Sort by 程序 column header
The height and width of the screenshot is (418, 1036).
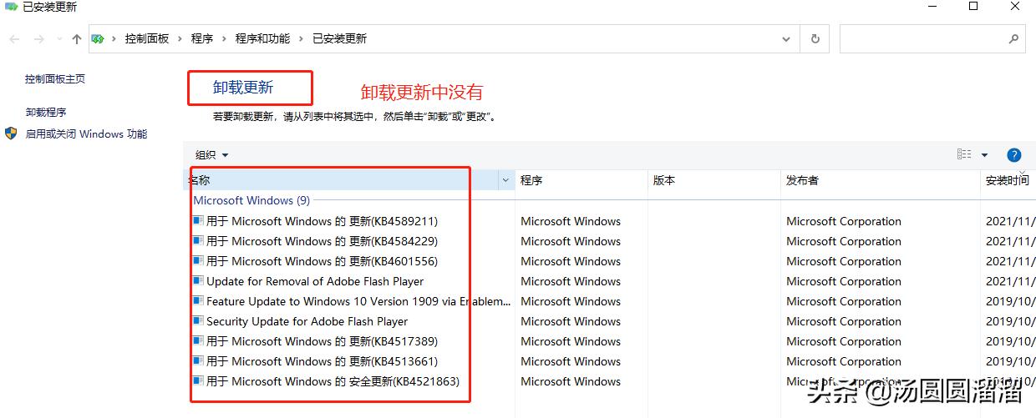point(581,180)
